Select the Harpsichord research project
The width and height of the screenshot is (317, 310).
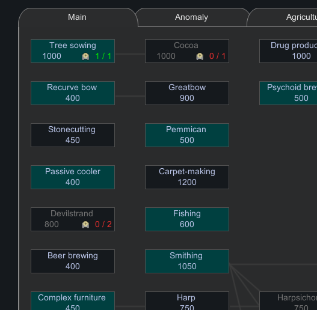pos(288,301)
